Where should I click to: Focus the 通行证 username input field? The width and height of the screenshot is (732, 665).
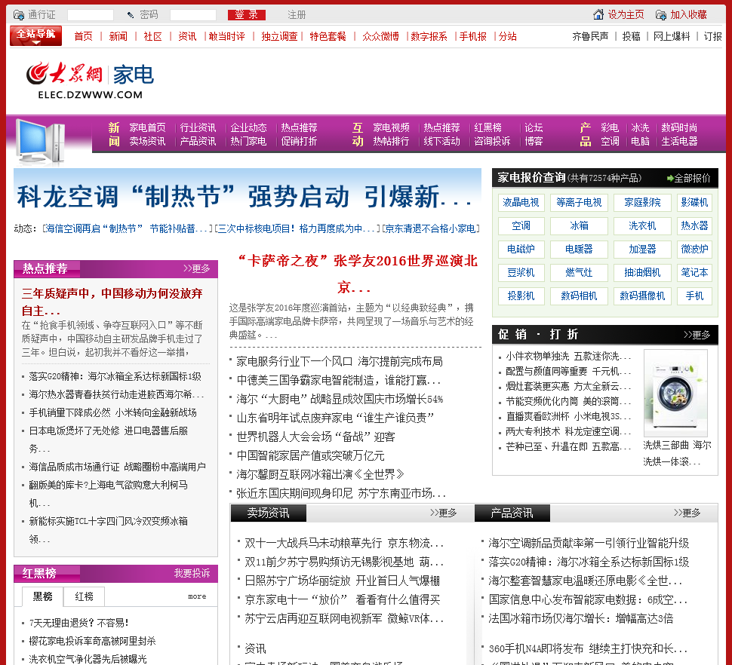click(91, 15)
